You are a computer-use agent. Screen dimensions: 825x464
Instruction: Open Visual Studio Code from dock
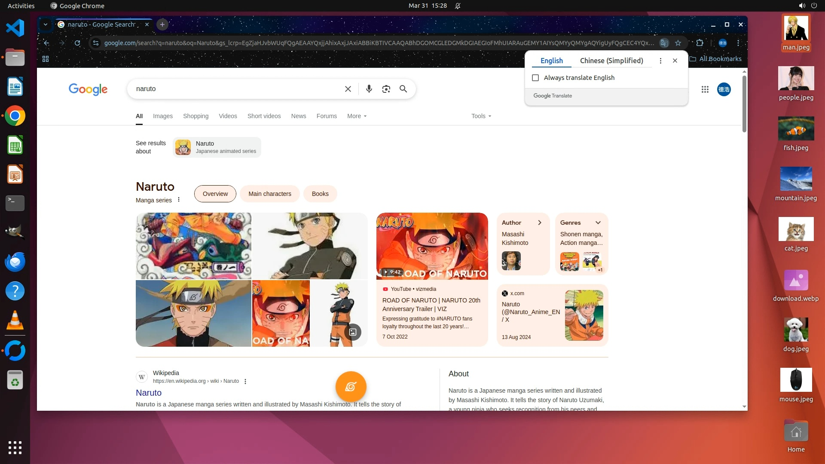(x=15, y=28)
